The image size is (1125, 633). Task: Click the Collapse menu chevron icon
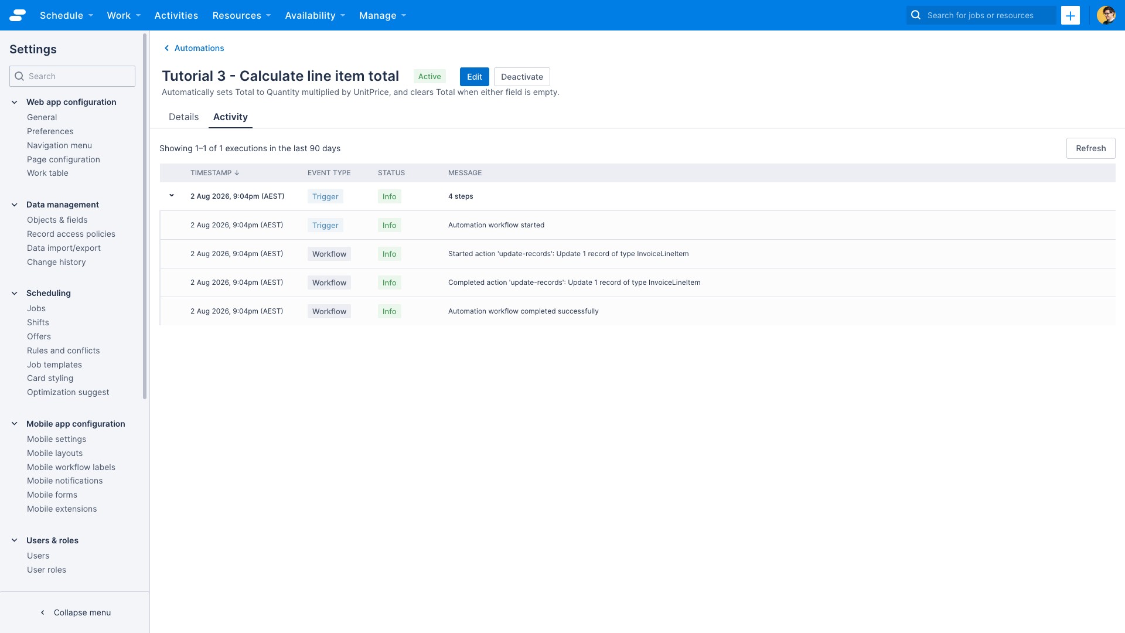tap(42, 612)
